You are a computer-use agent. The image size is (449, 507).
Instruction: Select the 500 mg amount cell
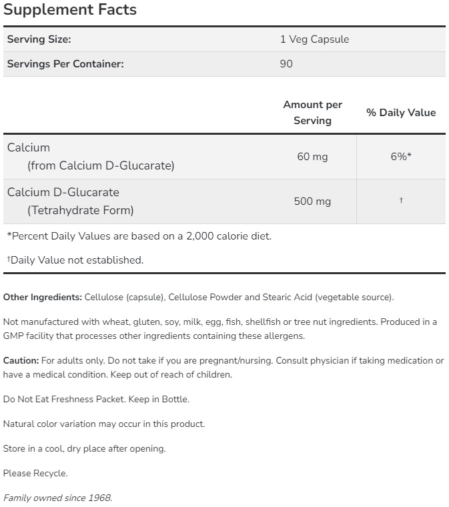(312, 201)
